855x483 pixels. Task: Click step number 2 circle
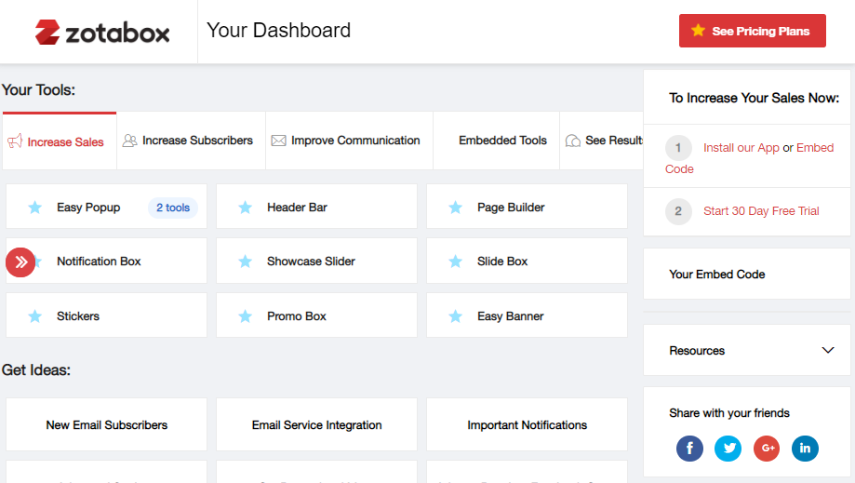coord(678,211)
